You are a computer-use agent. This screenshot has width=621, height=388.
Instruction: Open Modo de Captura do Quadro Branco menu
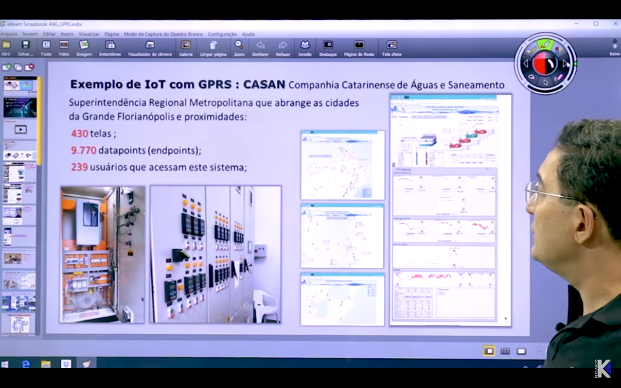tap(163, 34)
